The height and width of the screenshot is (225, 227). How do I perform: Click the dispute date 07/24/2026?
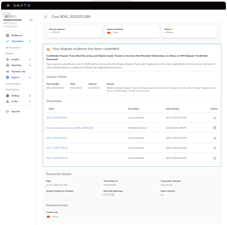pos(76,88)
